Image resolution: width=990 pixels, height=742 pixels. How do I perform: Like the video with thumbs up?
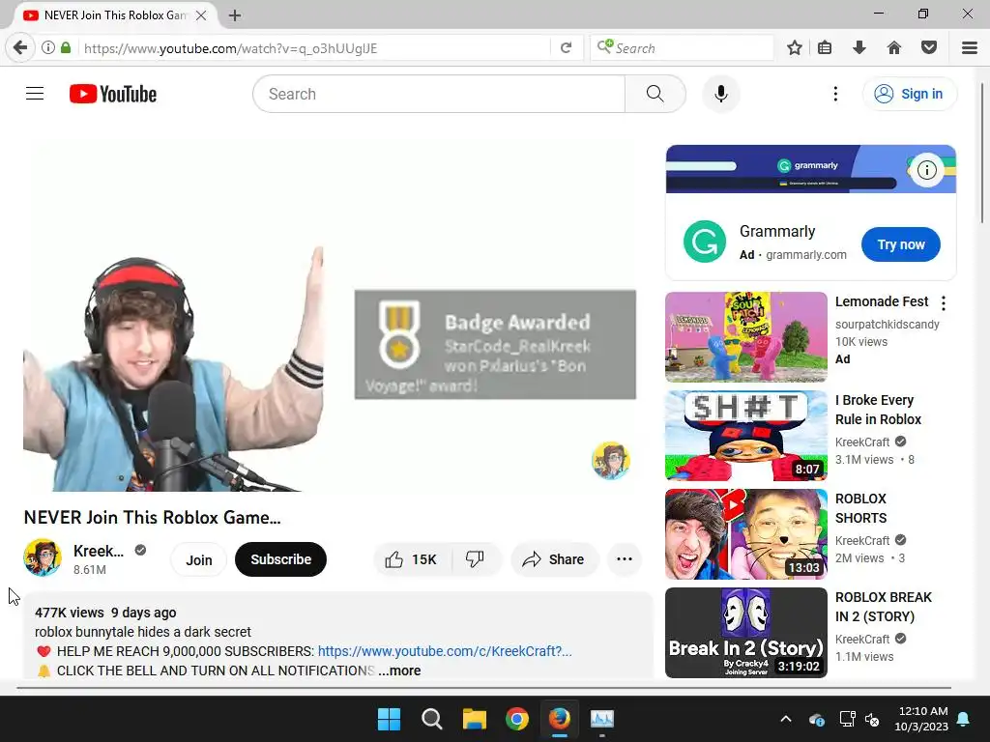pos(412,559)
